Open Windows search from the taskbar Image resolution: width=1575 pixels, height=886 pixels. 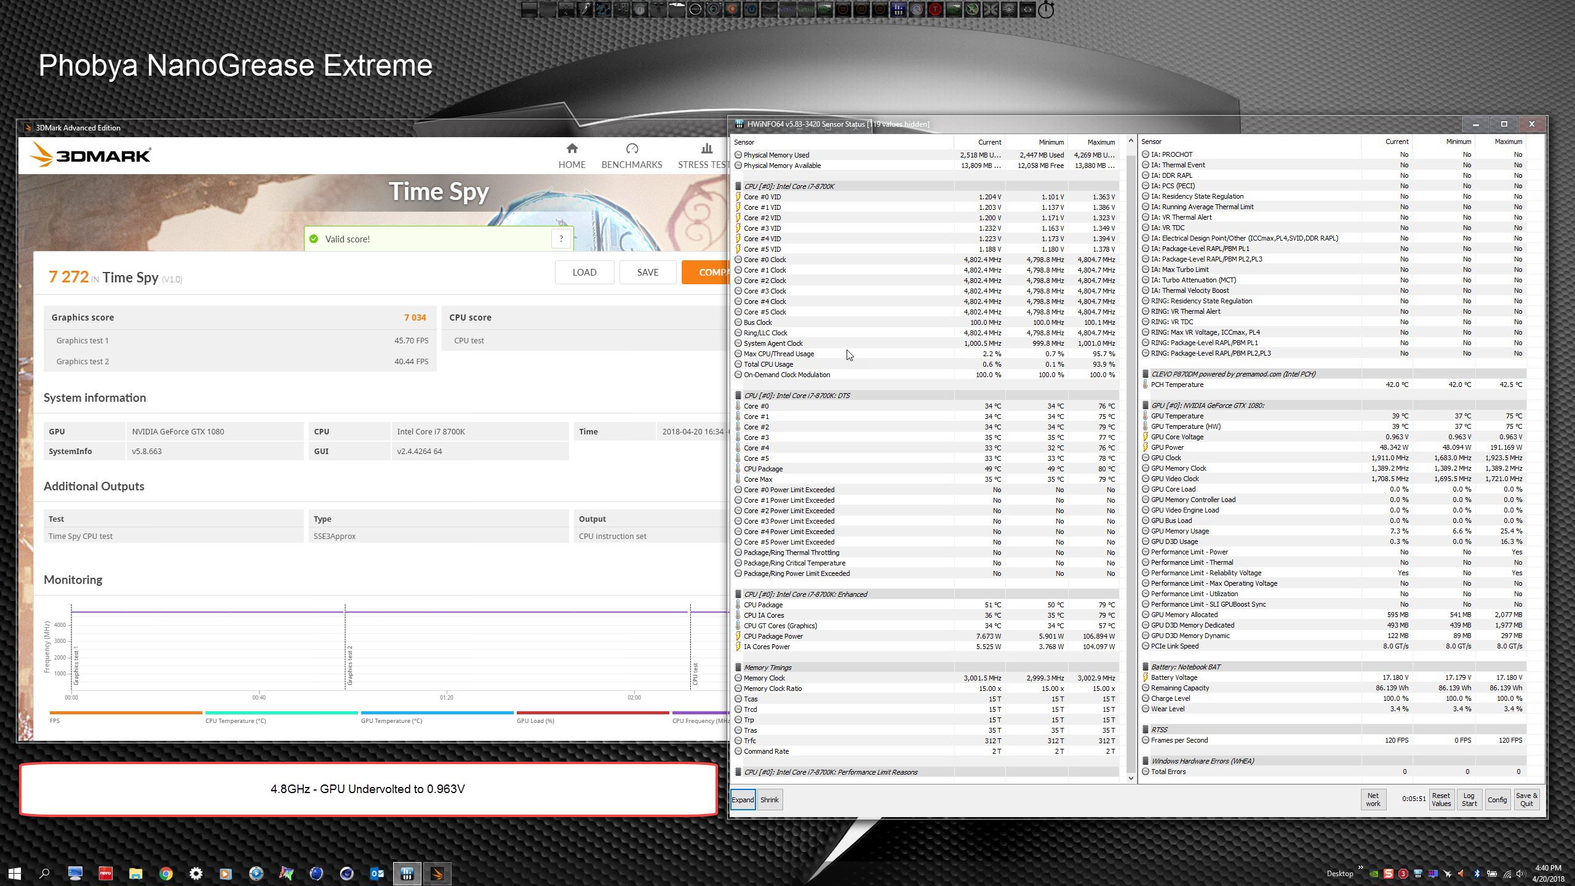point(44,873)
